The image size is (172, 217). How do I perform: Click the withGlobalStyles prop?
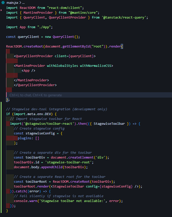click(x=62, y=66)
